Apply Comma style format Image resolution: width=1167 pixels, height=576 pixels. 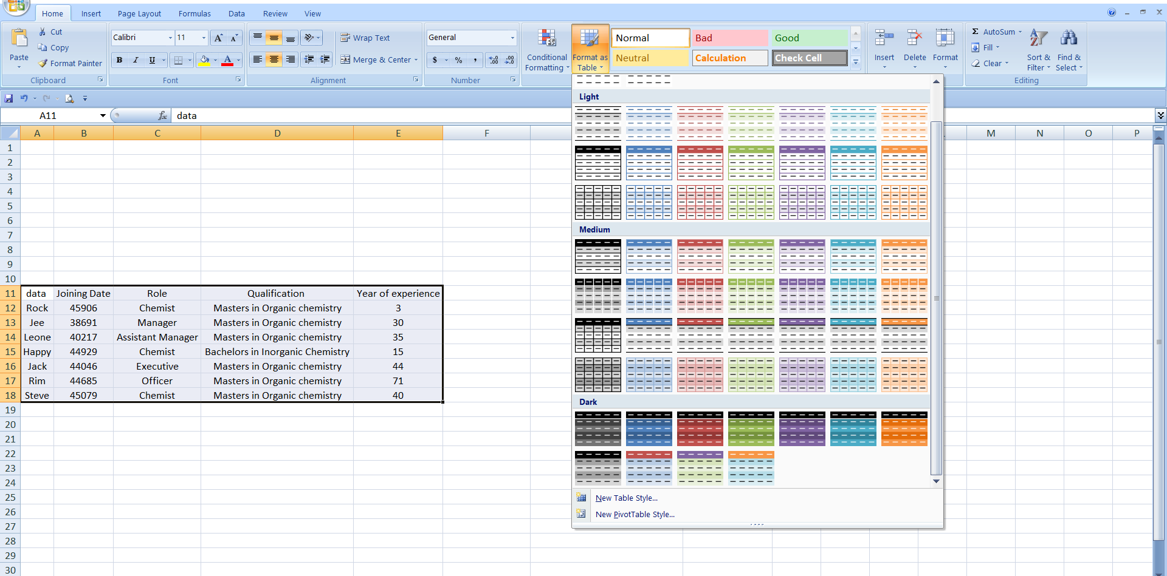pos(475,60)
